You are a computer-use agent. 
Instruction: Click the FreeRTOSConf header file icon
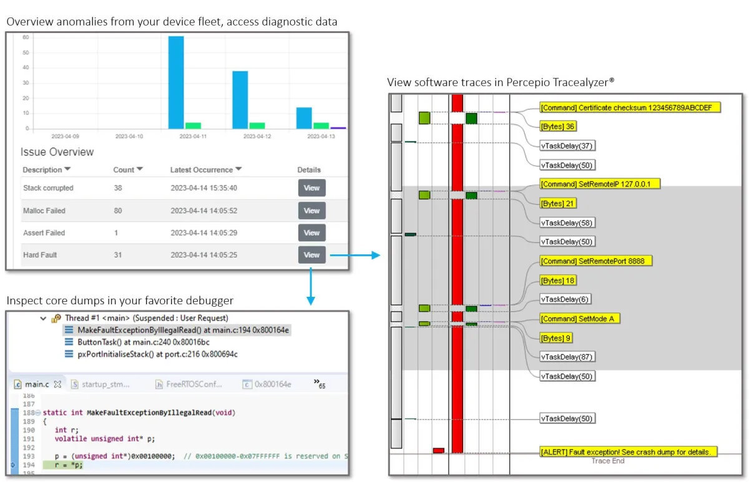(159, 383)
